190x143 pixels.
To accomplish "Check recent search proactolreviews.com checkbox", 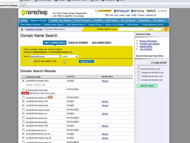I will [139, 69].
